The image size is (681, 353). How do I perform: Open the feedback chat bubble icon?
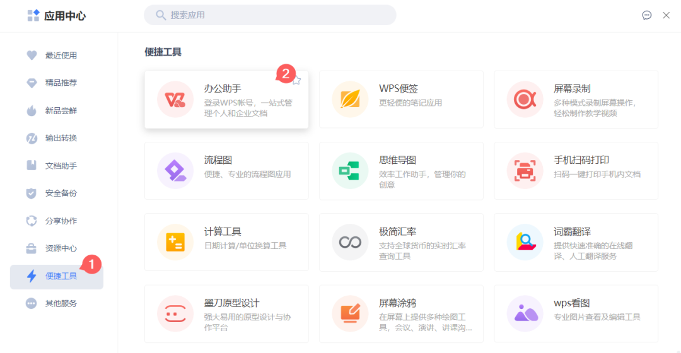pyautogui.click(x=647, y=16)
